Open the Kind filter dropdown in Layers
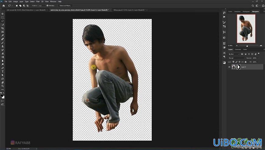The height and width of the screenshot is (150, 265). (x=234, y=54)
